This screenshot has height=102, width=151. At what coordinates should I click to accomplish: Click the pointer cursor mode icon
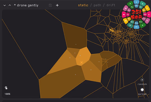click(6, 88)
